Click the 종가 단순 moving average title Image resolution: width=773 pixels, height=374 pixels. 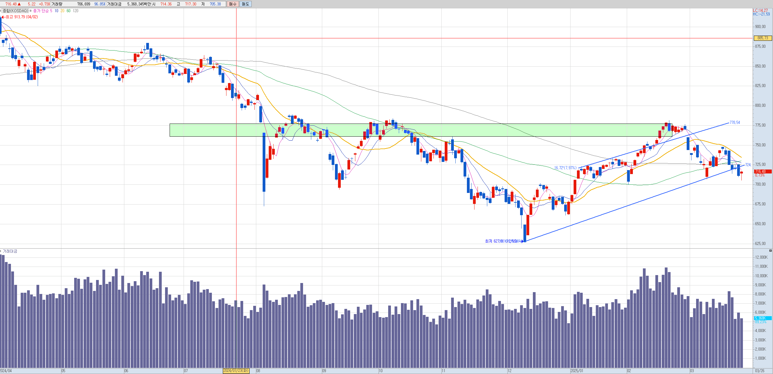[41, 11]
